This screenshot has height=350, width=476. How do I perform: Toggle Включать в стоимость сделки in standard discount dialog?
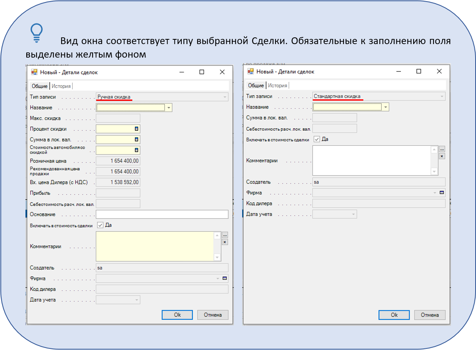(317, 139)
